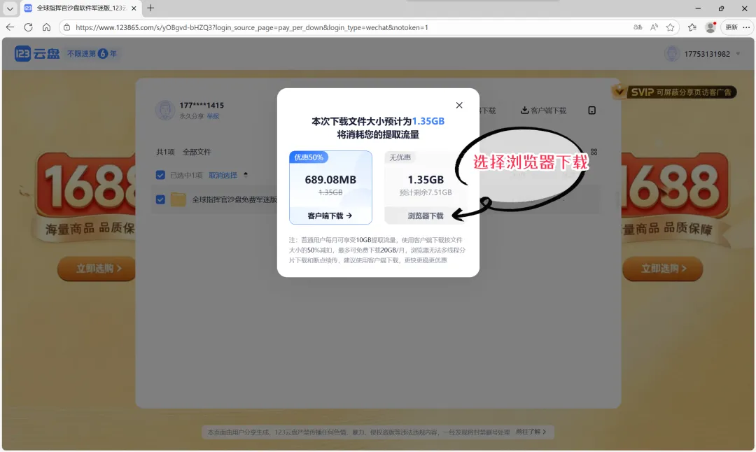Open tab actions dropdown arrow
Image resolution: width=756 pixels, height=452 pixels.
[10, 8]
